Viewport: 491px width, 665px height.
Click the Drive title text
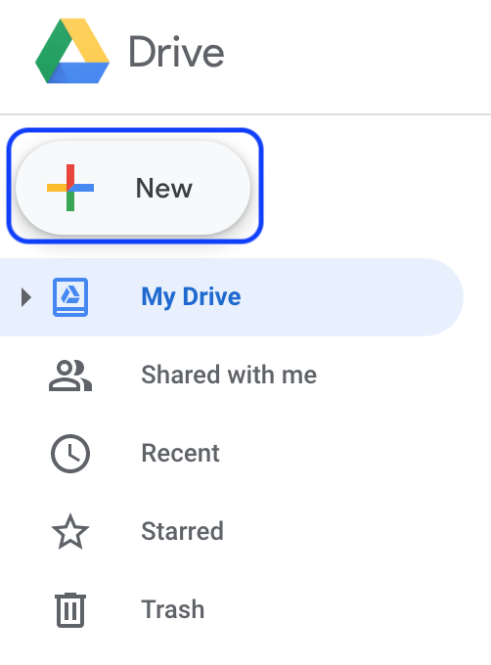coord(176,52)
